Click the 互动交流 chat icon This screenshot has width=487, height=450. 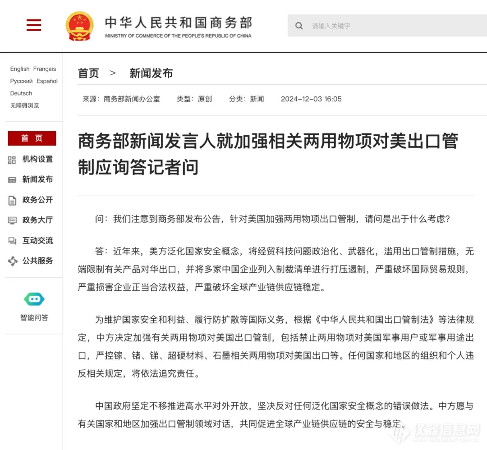click(12, 241)
